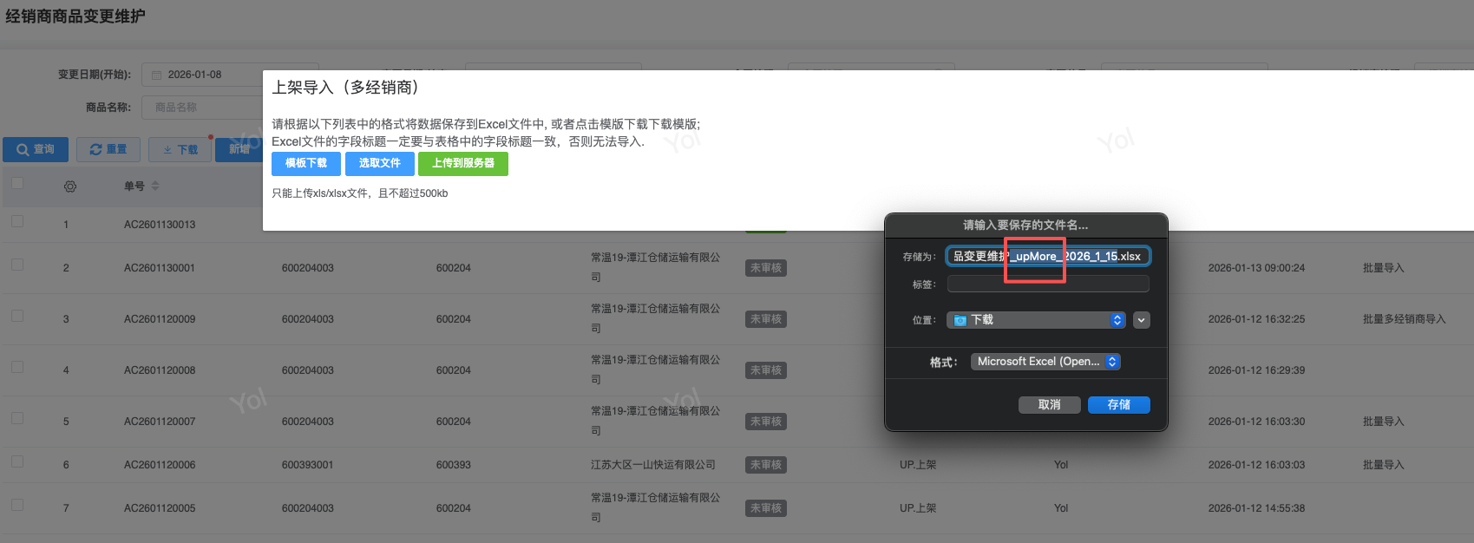Click order number AC2601120006

click(160, 465)
